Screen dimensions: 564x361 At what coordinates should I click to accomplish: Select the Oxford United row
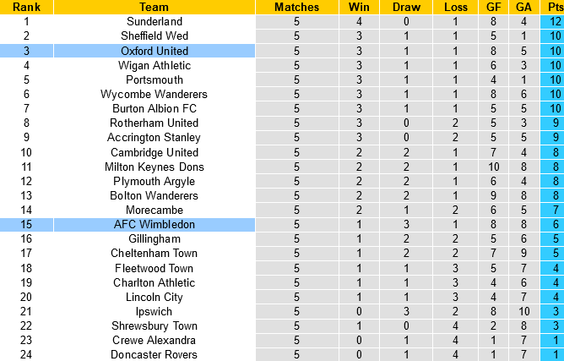coord(154,51)
